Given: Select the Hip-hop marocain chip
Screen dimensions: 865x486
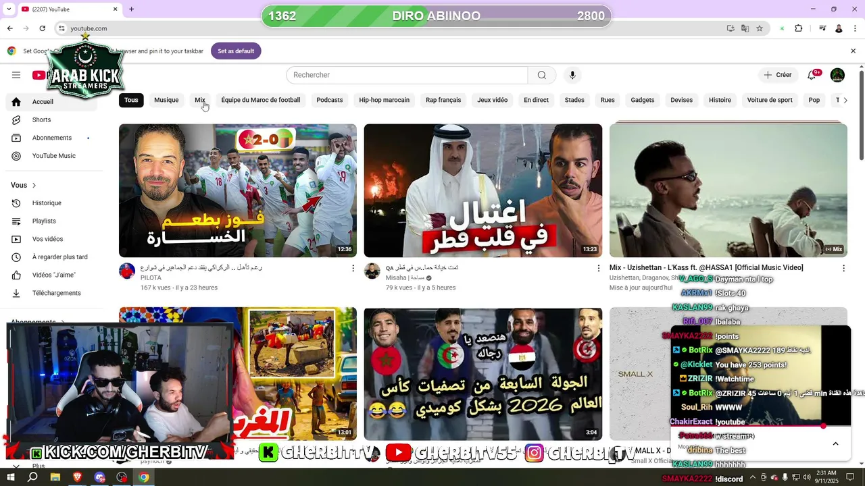Looking at the screenshot, I should tap(385, 100).
